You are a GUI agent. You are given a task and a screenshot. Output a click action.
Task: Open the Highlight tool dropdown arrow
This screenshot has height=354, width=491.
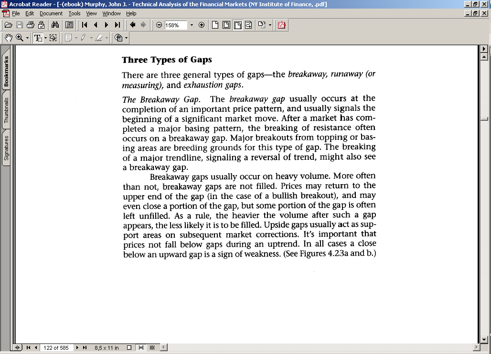pyautogui.click(x=107, y=38)
